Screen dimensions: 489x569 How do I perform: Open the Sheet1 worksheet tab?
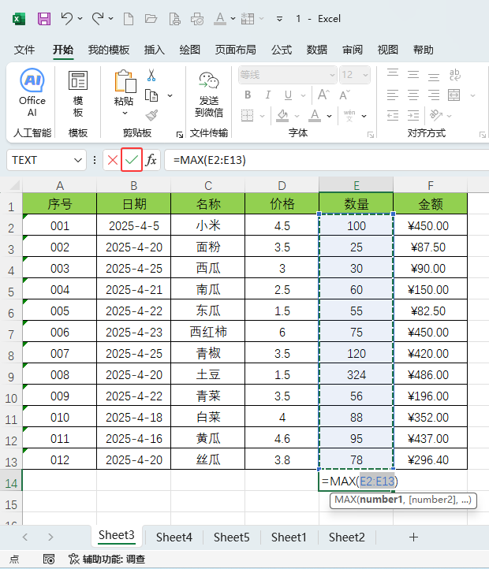click(289, 537)
